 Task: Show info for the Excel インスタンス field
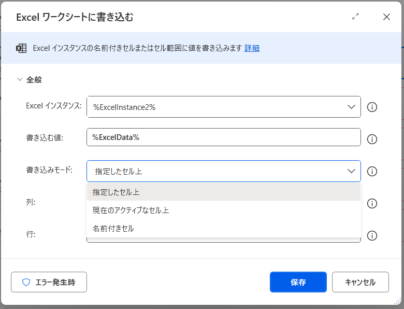click(372, 107)
